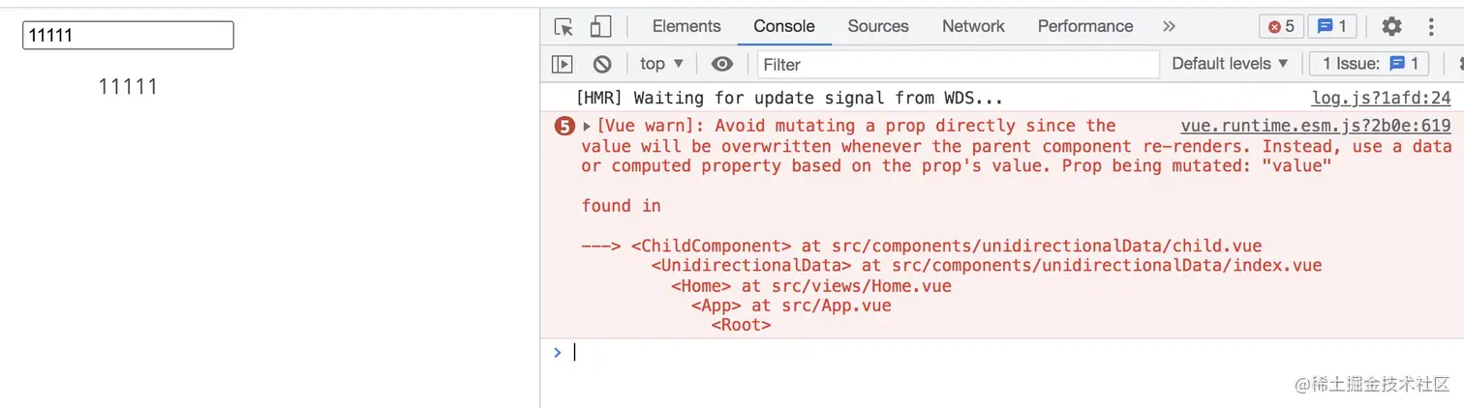The image size is (1464, 408).
Task: Click the console Filter input field
Action: coord(958,64)
